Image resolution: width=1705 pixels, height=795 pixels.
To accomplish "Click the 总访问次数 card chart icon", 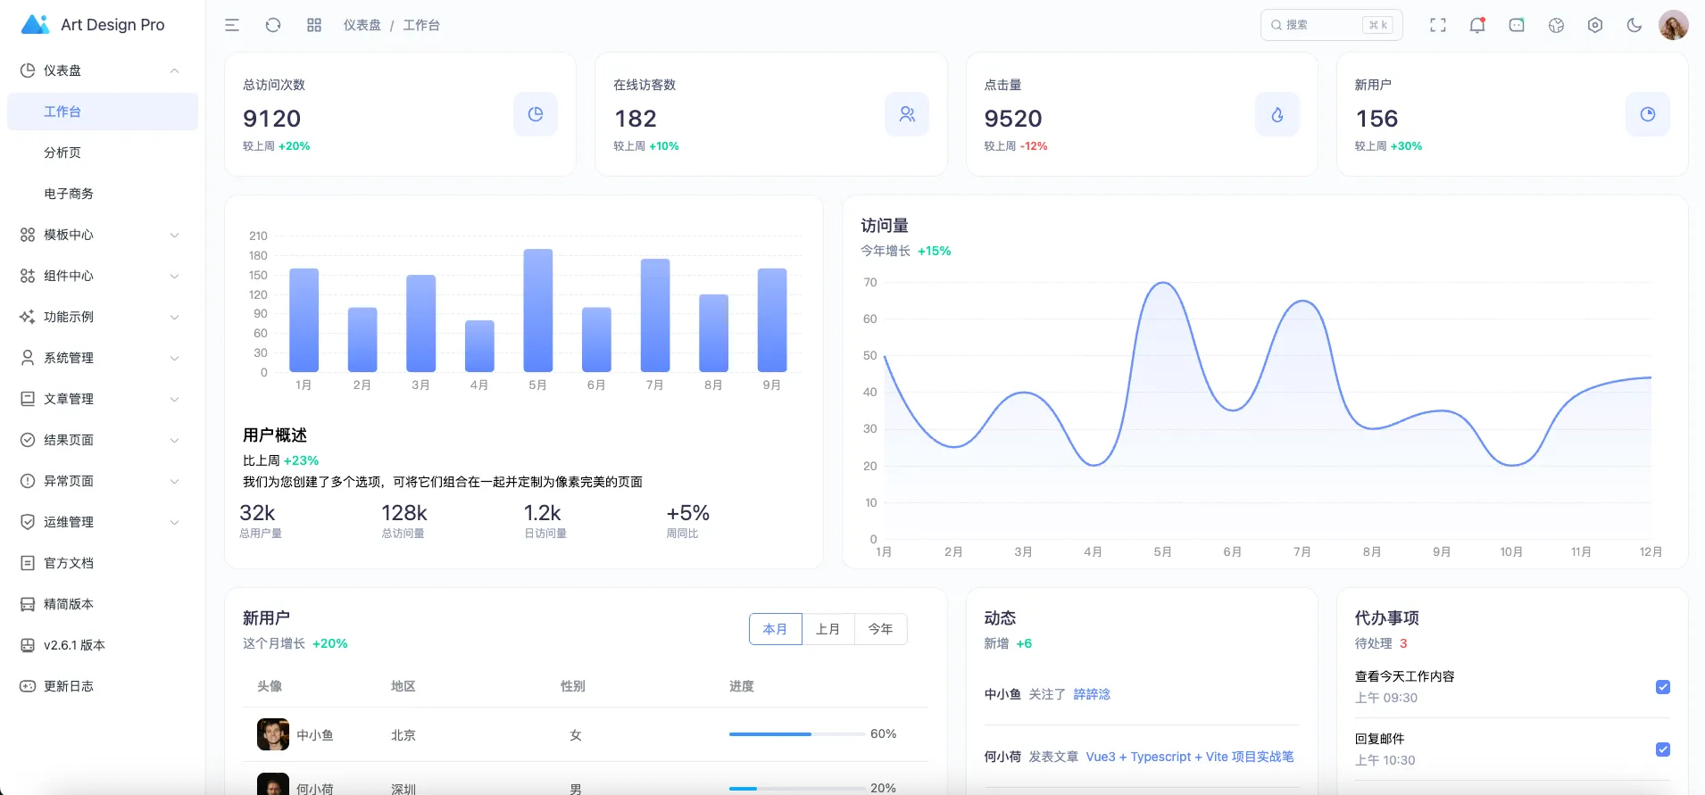I will point(536,114).
